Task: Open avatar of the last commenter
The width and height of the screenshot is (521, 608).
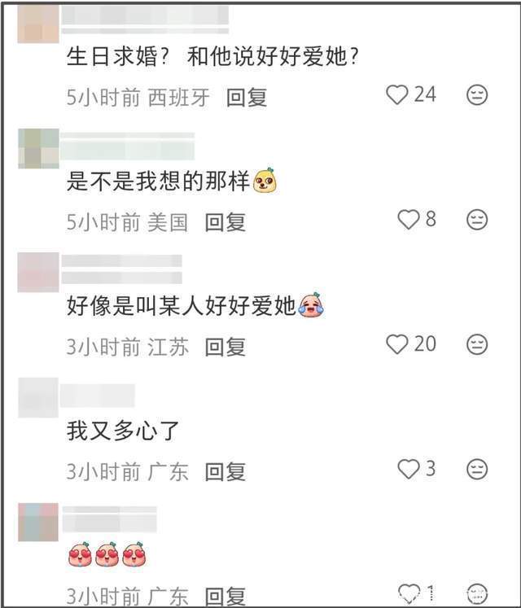Action: [x=38, y=522]
